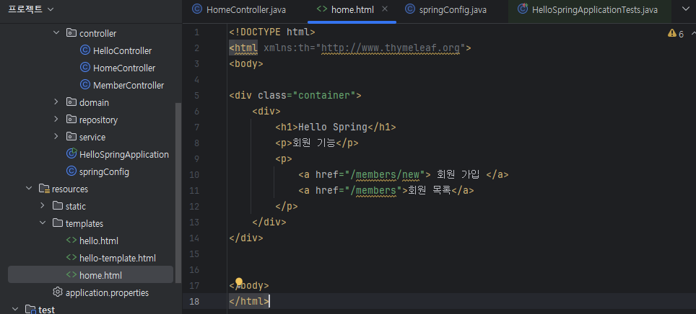The image size is (696, 314).
Task: Click the hello.html file icon
Action: click(71, 241)
